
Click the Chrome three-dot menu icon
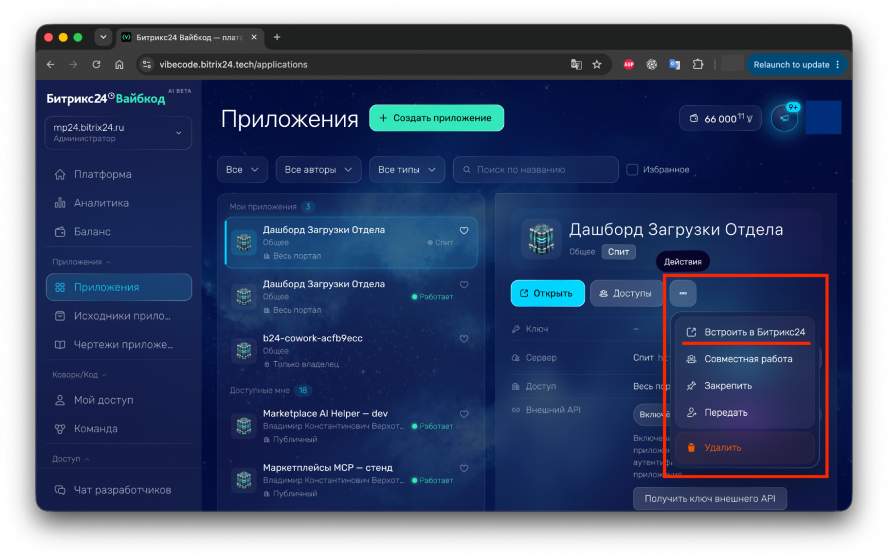click(837, 65)
